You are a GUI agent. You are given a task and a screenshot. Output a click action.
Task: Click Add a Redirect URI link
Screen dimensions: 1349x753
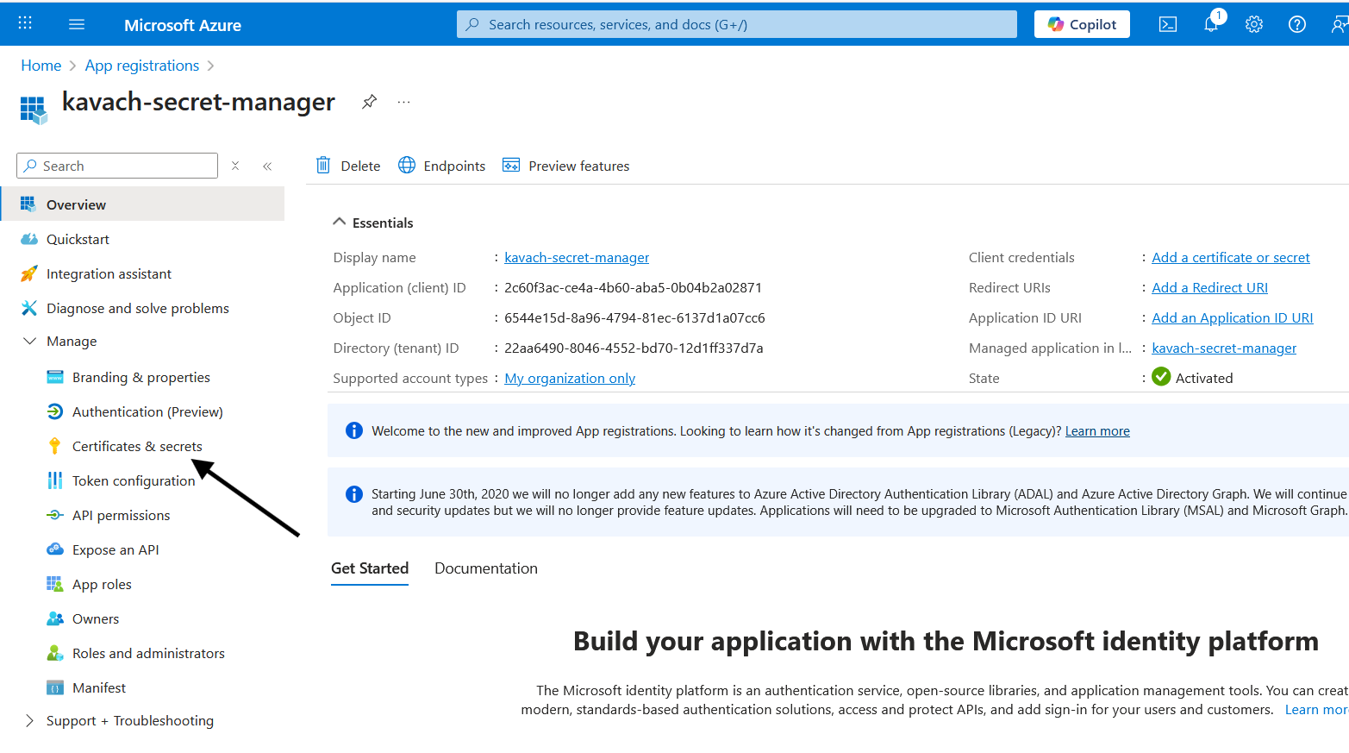pos(1210,287)
